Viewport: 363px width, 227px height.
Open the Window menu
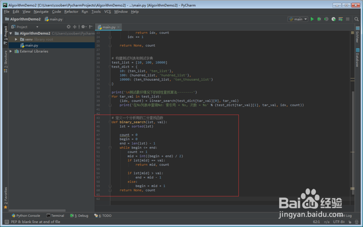coord(121,12)
